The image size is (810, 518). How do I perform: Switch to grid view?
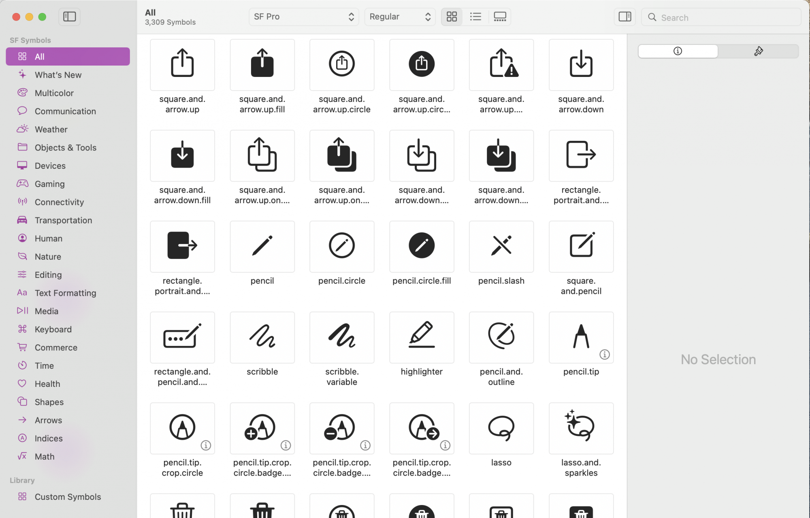click(452, 17)
